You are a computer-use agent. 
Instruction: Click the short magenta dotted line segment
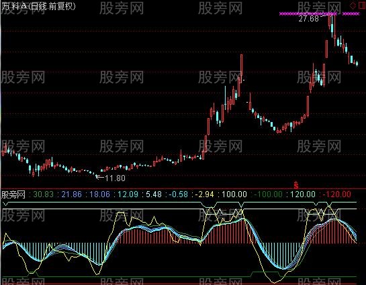tap(351, 14)
